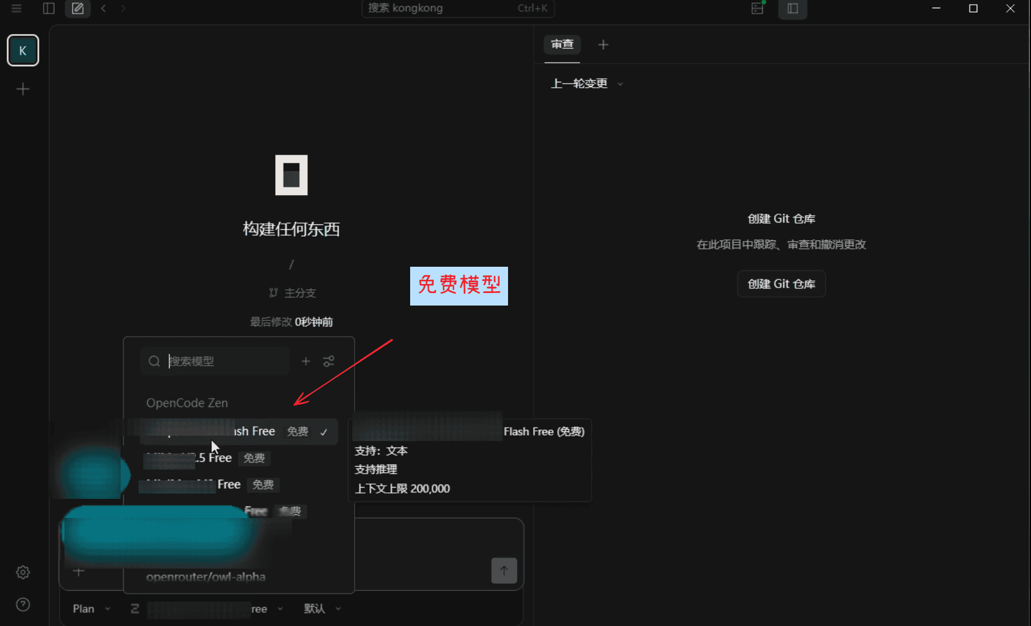Click the new session compose icon
Viewport: 1031px width, 626px height.
pyautogui.click(x=78, y=8)
